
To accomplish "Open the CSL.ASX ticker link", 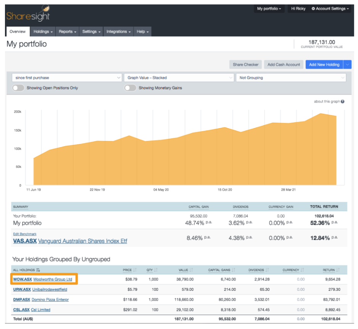I will [21, 310].
